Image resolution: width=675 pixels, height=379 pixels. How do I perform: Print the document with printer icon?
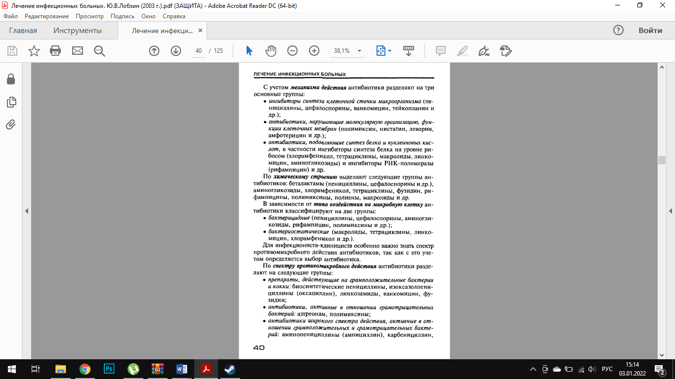click(55, 51)
